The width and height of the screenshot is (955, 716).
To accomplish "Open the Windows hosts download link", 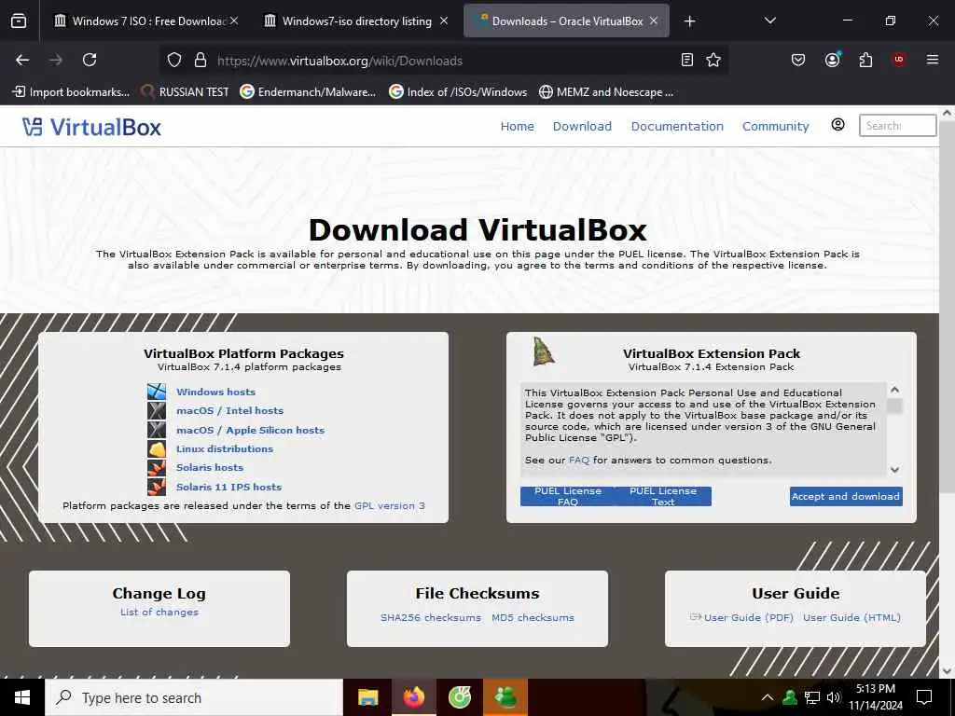I will click(x=215, y=392).
